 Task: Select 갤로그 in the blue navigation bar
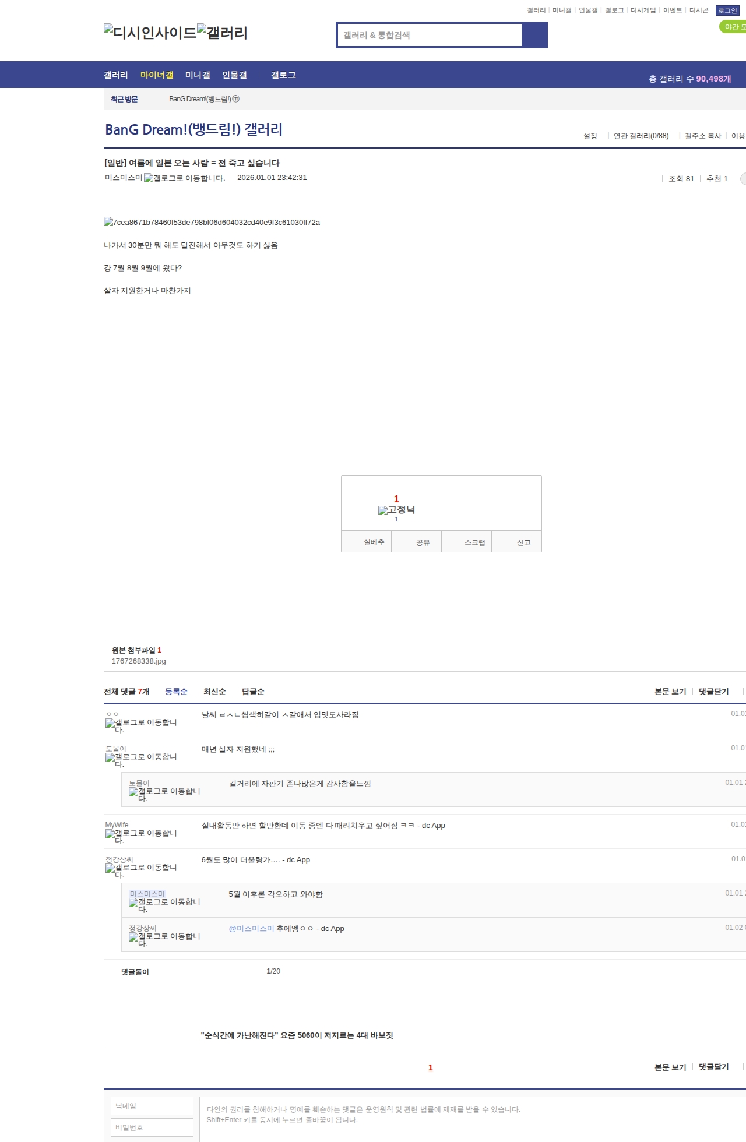[x=283, y=75]
